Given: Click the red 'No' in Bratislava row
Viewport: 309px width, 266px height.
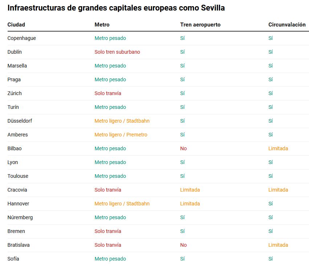Looking at the screenshot, I should tap(183, 245).
